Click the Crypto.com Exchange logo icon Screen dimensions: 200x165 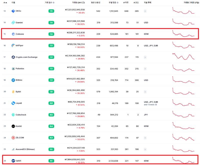(x=13, y=57)
